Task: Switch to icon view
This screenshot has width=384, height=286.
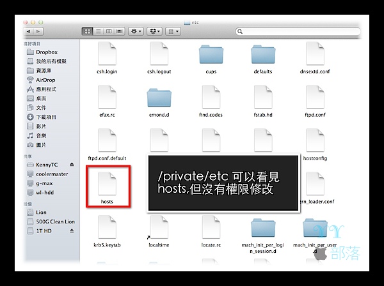Action: point(87,31)
